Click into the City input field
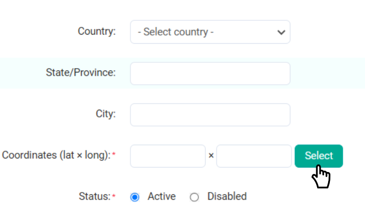The image size is (365, 213). coord(210,115)
